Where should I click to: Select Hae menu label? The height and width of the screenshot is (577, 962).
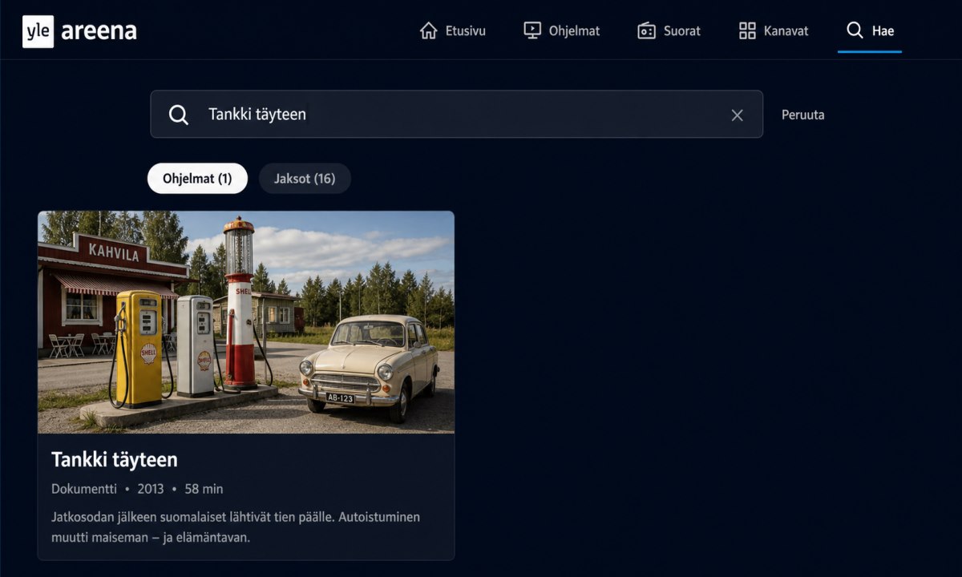point(883,31)
